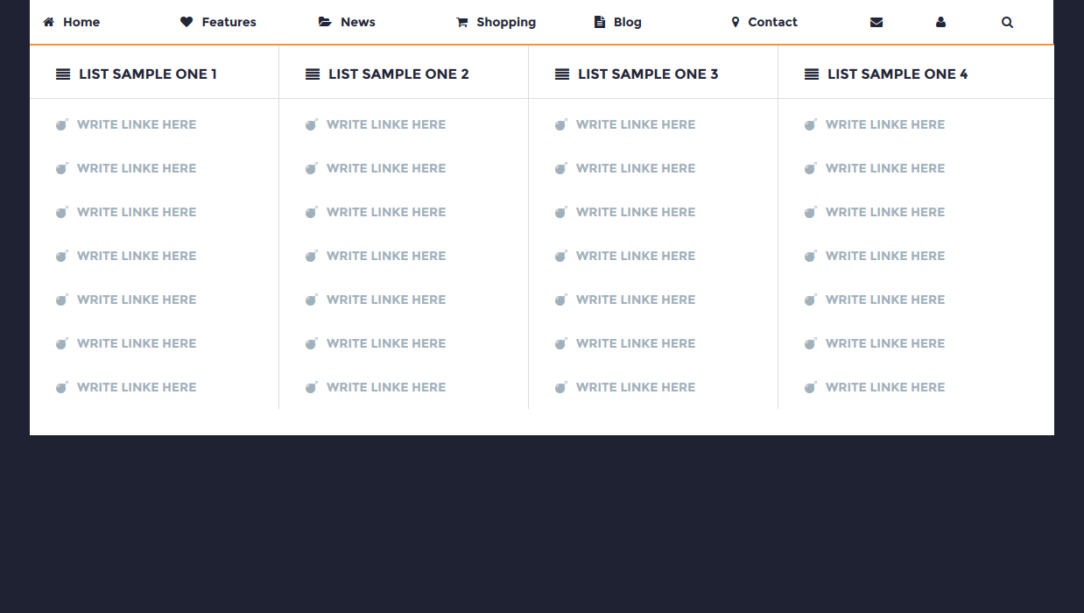Click the map marker icon beside Contact

736,22
